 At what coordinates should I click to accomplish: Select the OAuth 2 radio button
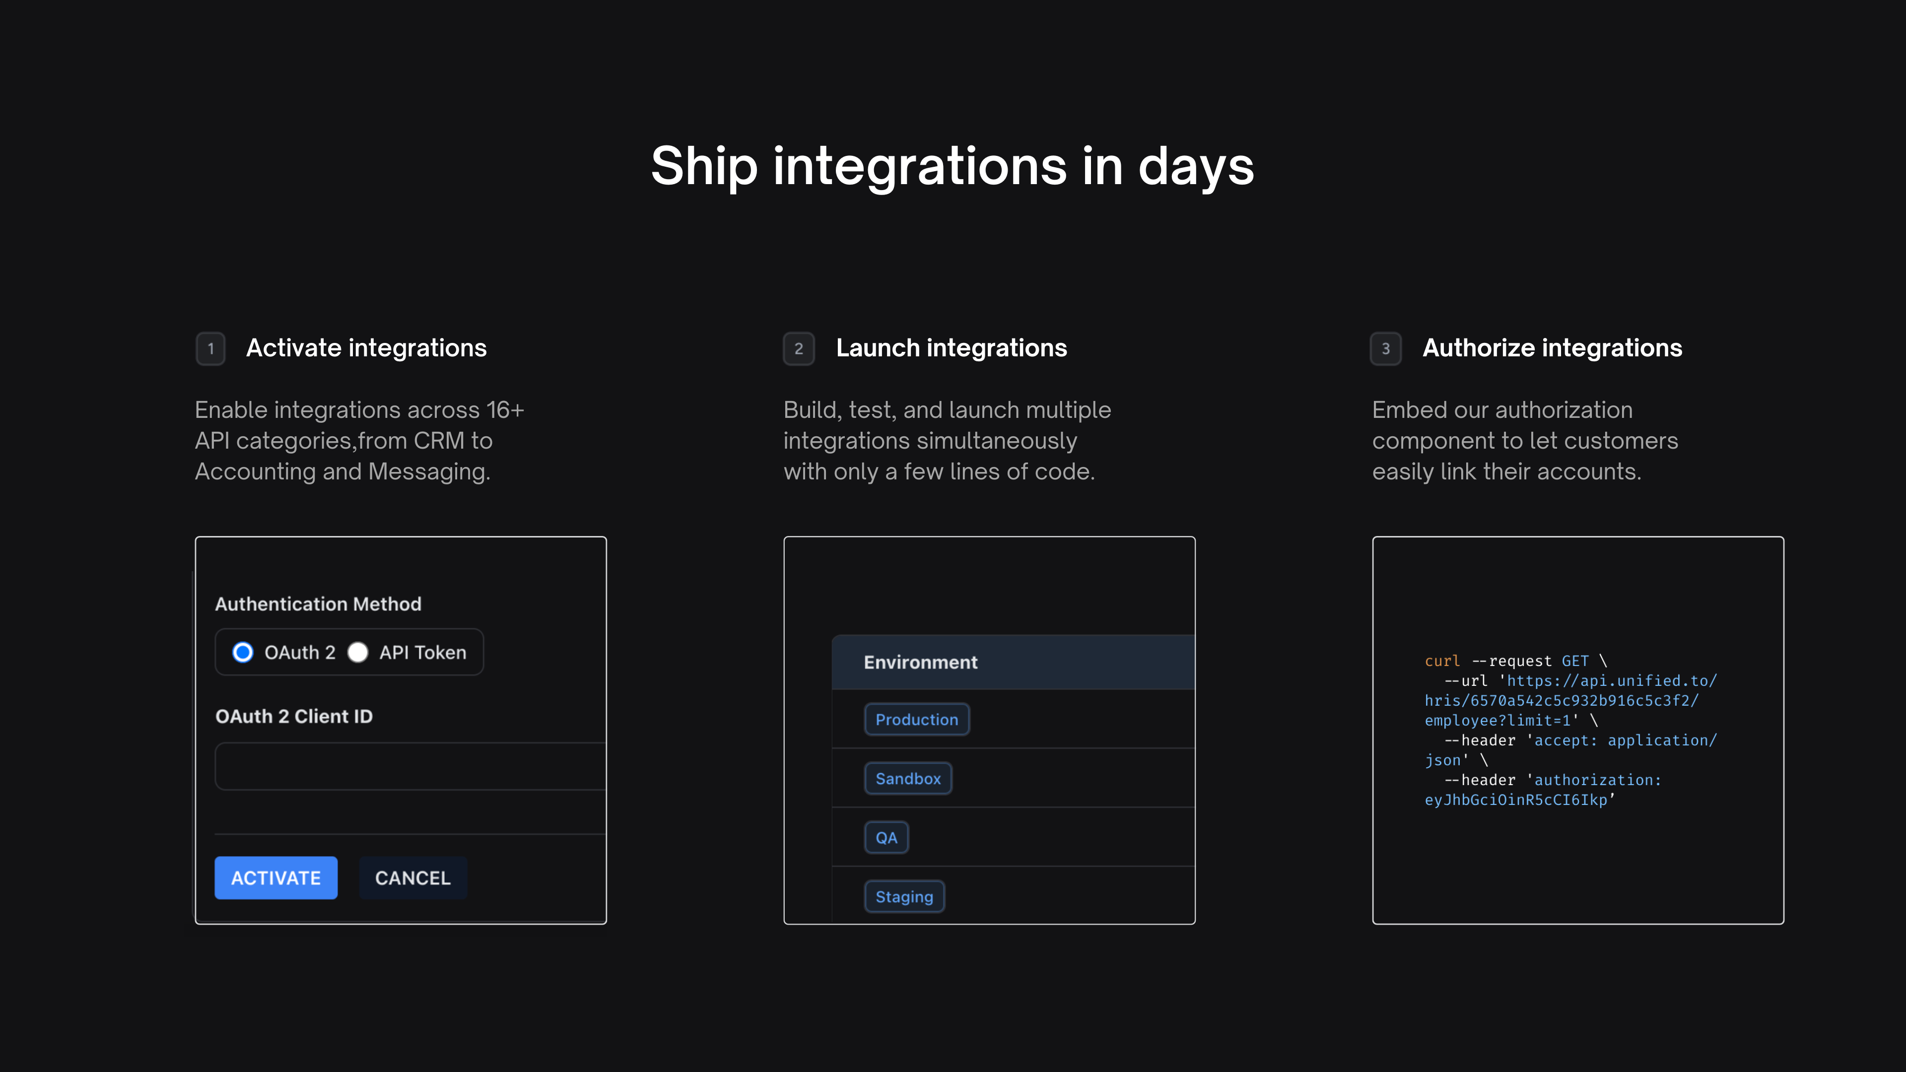point(243,652)
